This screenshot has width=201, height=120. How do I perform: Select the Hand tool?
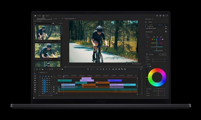35,90
